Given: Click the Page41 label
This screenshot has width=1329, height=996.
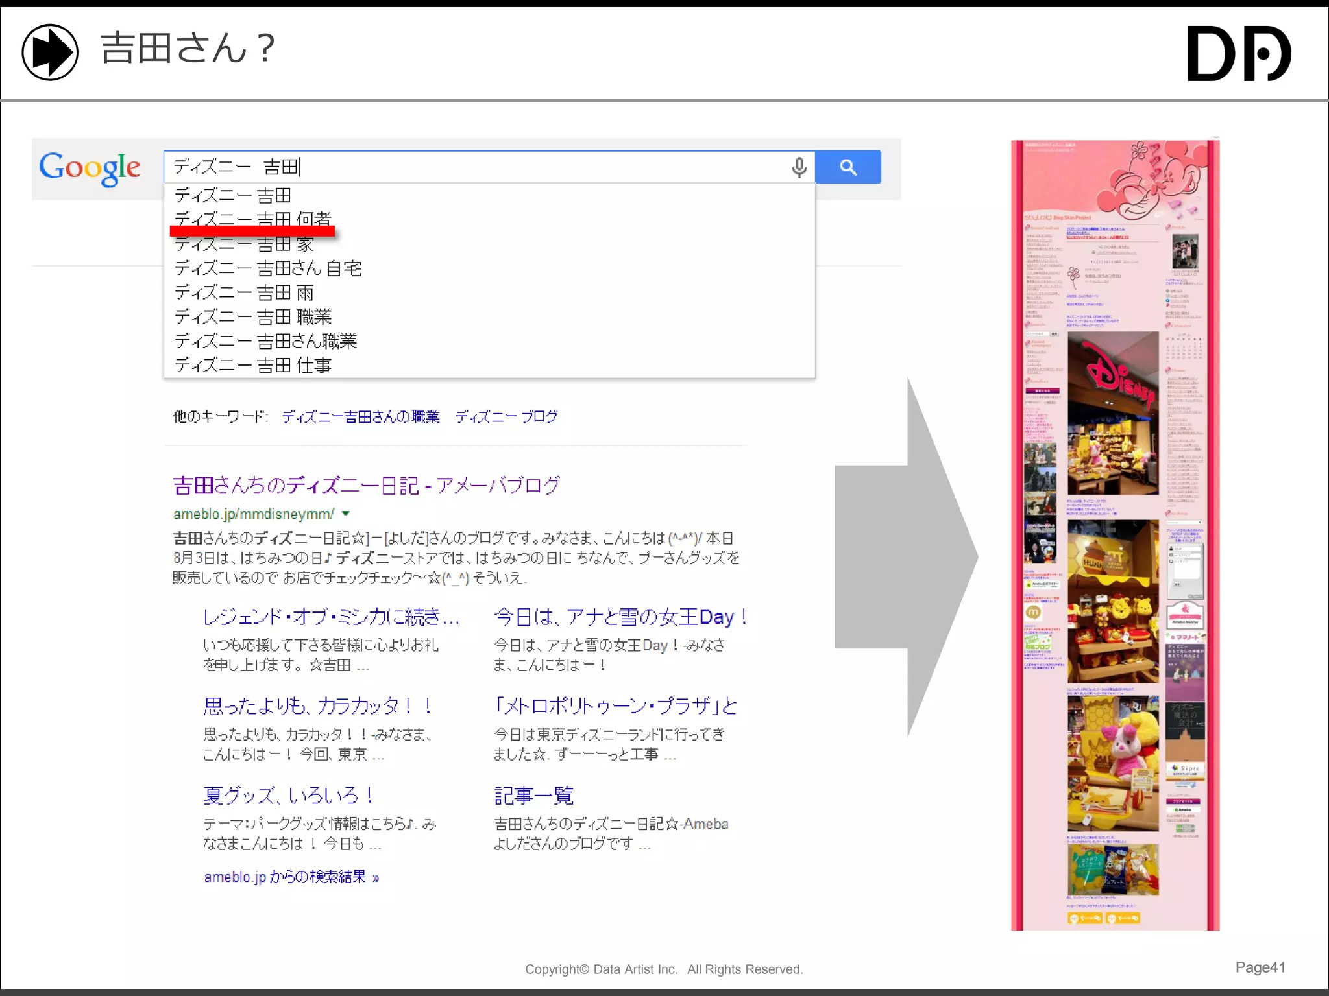Looking at the screenshot, I should (x=1260, y=967).
